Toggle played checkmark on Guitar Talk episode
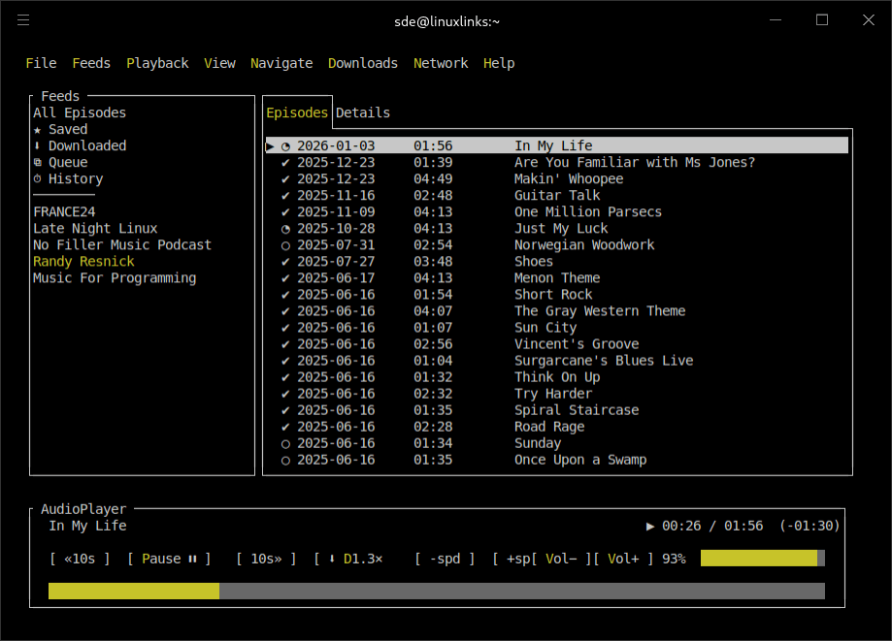The width and height of the screenshot is (892, 641). pos(285,195)
